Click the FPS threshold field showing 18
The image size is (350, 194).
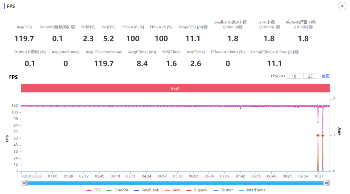tap(294, 76)
